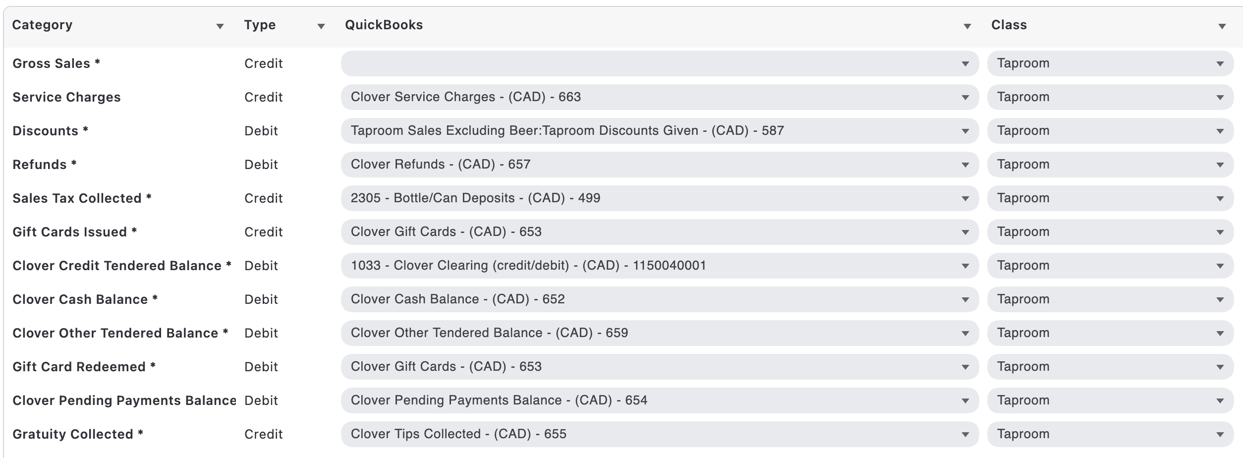The height and width of the screenshot is (458, 1243).
Task: Expand the Clover Clearing (credit/debit) dropdown
Action: click(659, 266)
